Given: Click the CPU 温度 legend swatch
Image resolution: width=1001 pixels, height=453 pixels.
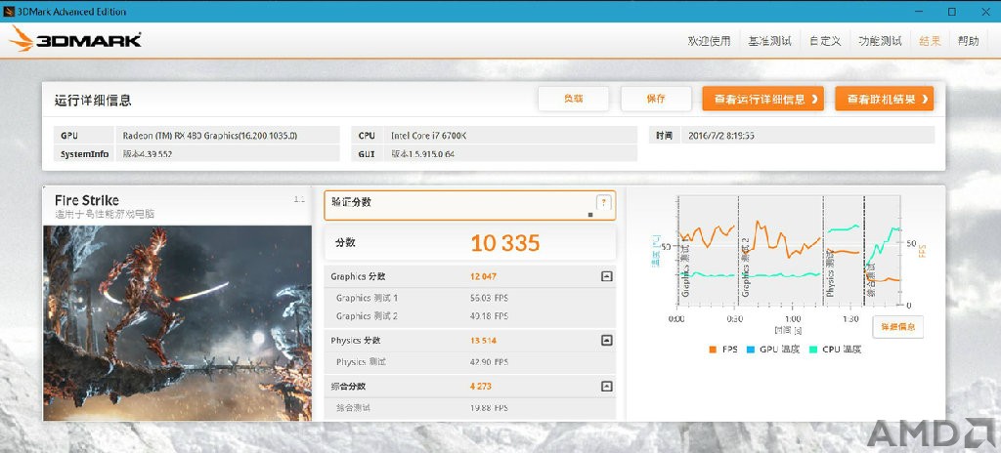Looking at the screenshot, I should (813, 350).
